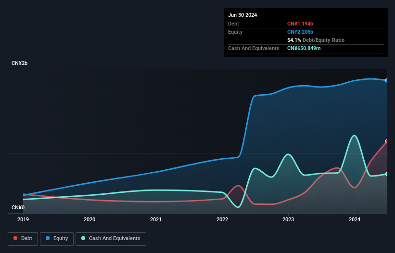Click the Equity row label in tooltip
Viewport: 395px width, 253px height.
coord(235,32)
